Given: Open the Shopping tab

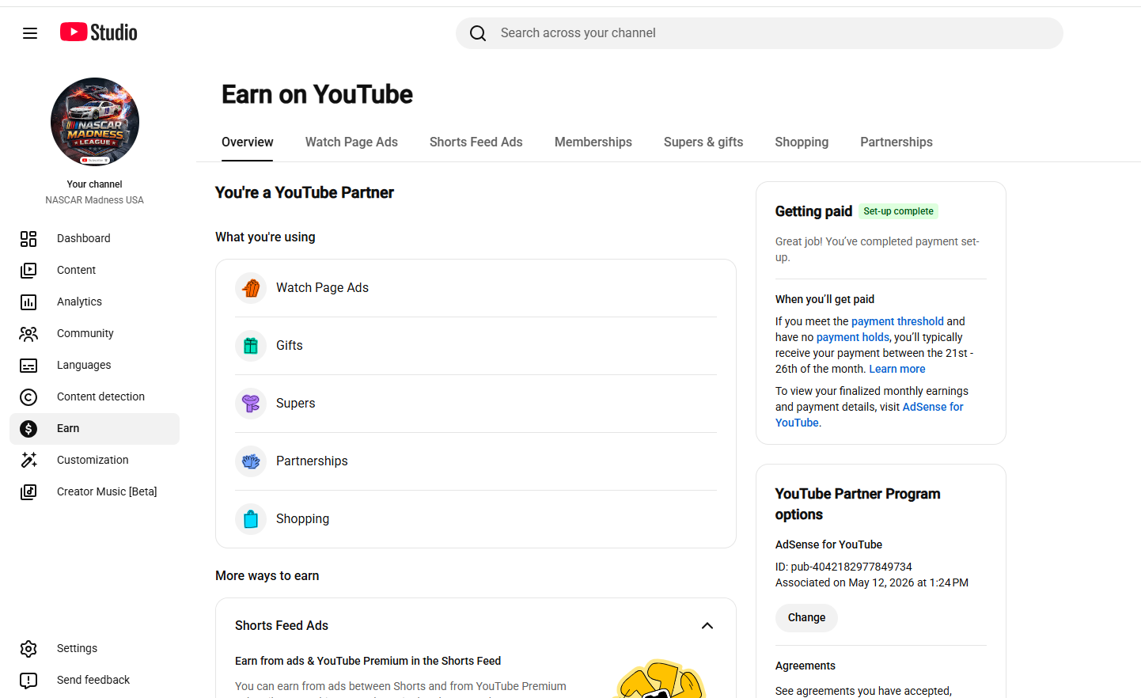Looking at the screenshot, I should click(802, 142).
